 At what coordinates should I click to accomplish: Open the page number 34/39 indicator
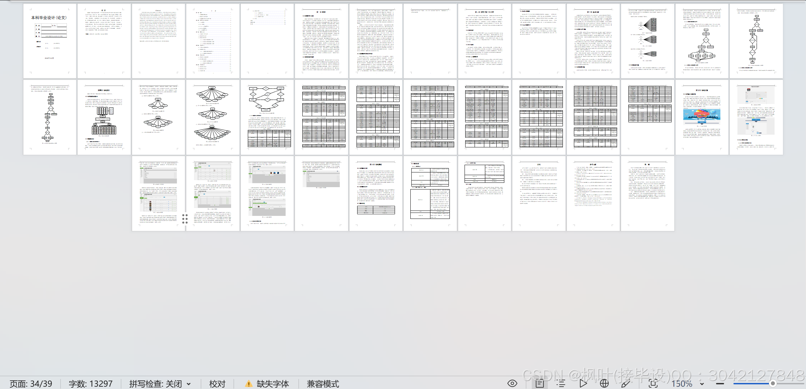tap(31, 384)
